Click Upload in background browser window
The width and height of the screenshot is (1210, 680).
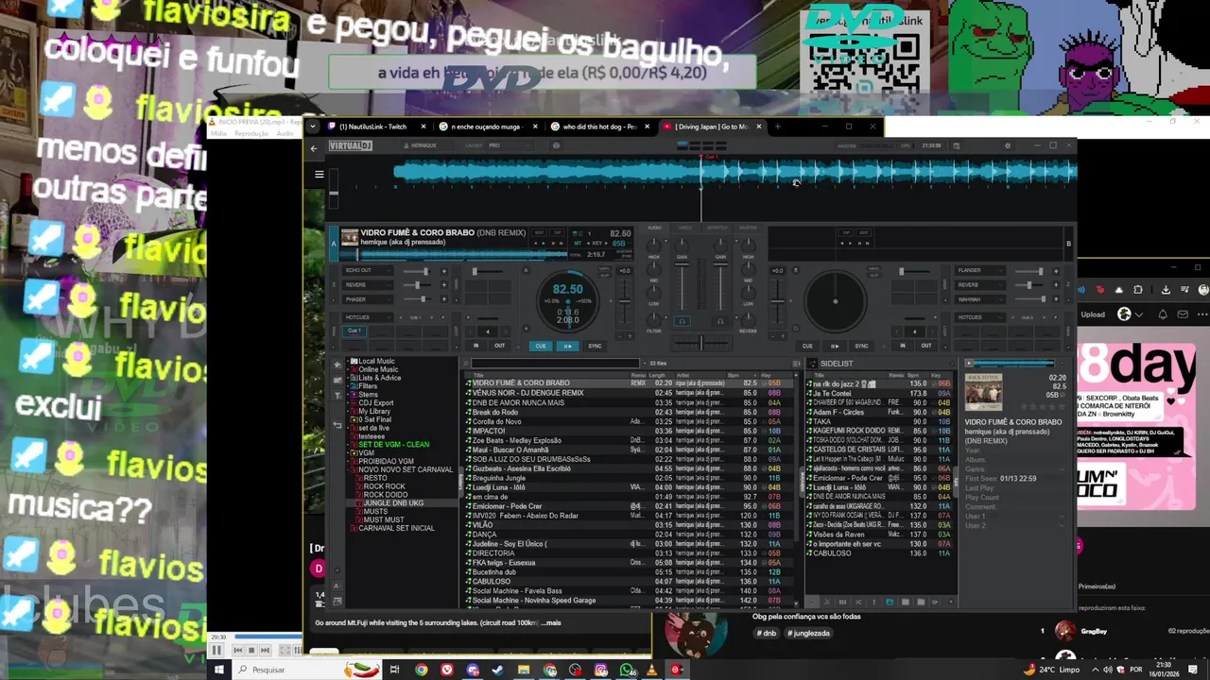tap(1093, 314)
